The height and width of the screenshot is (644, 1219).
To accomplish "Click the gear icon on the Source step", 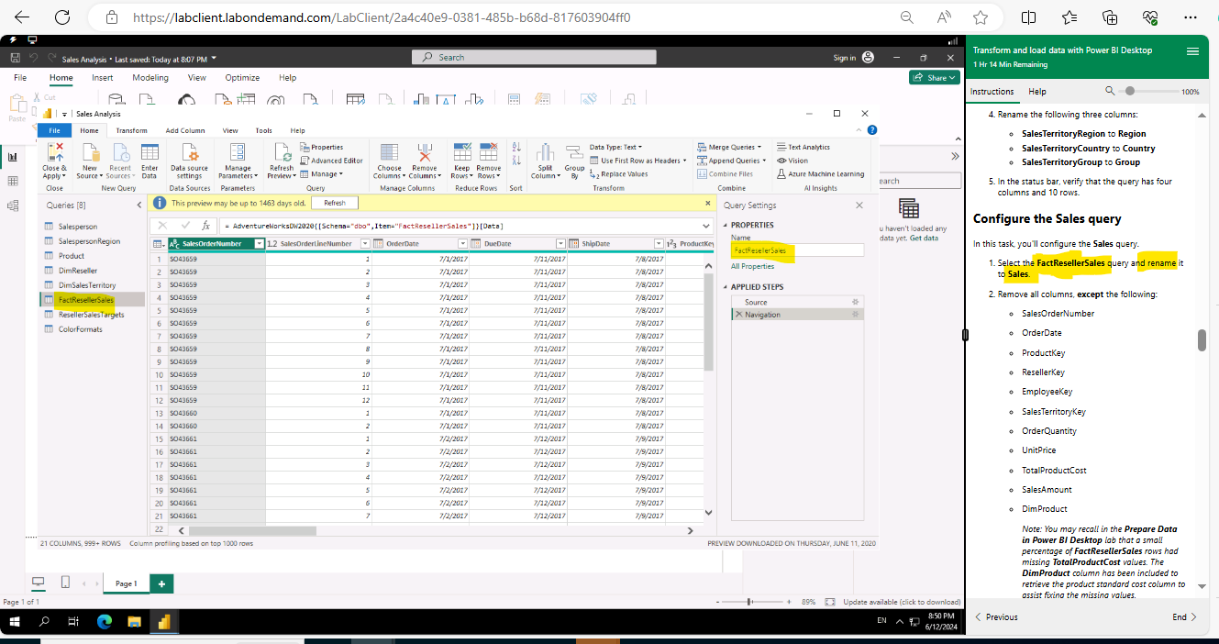I will [x=856, y=302].
